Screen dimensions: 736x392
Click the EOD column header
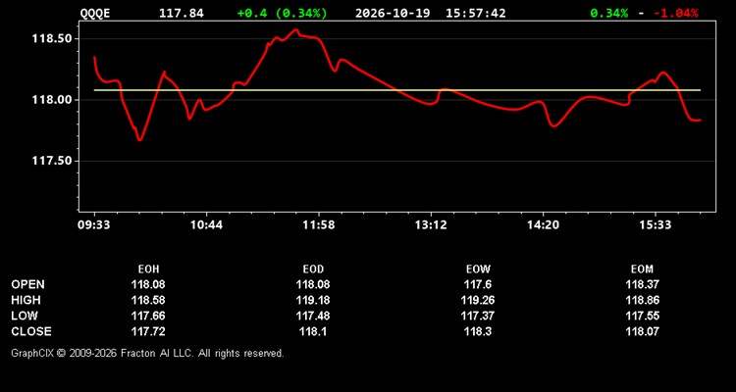coord(313,269)
